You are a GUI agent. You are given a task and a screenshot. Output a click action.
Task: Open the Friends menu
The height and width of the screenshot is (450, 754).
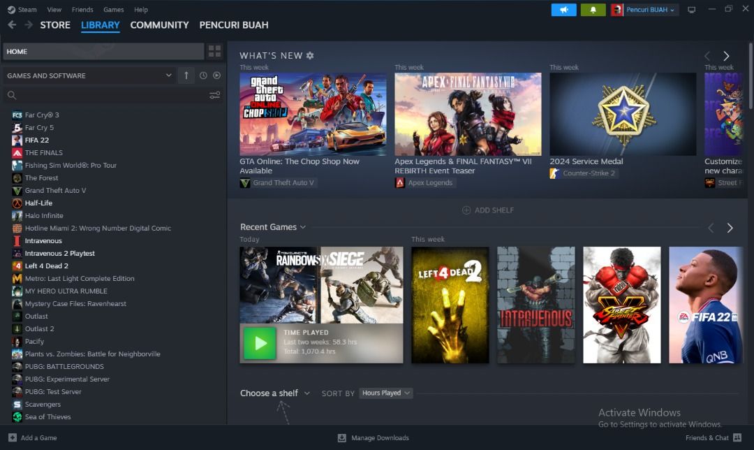coord(82,10)
